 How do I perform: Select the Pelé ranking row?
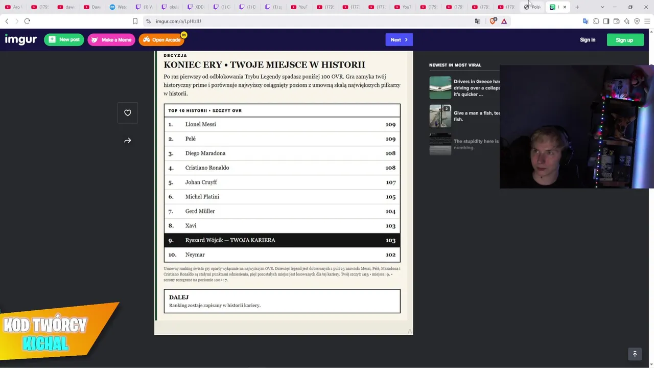coord(282,139)
